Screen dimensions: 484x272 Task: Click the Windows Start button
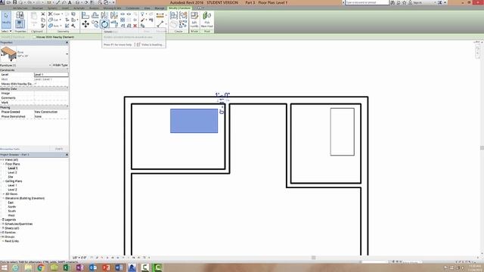5,267
